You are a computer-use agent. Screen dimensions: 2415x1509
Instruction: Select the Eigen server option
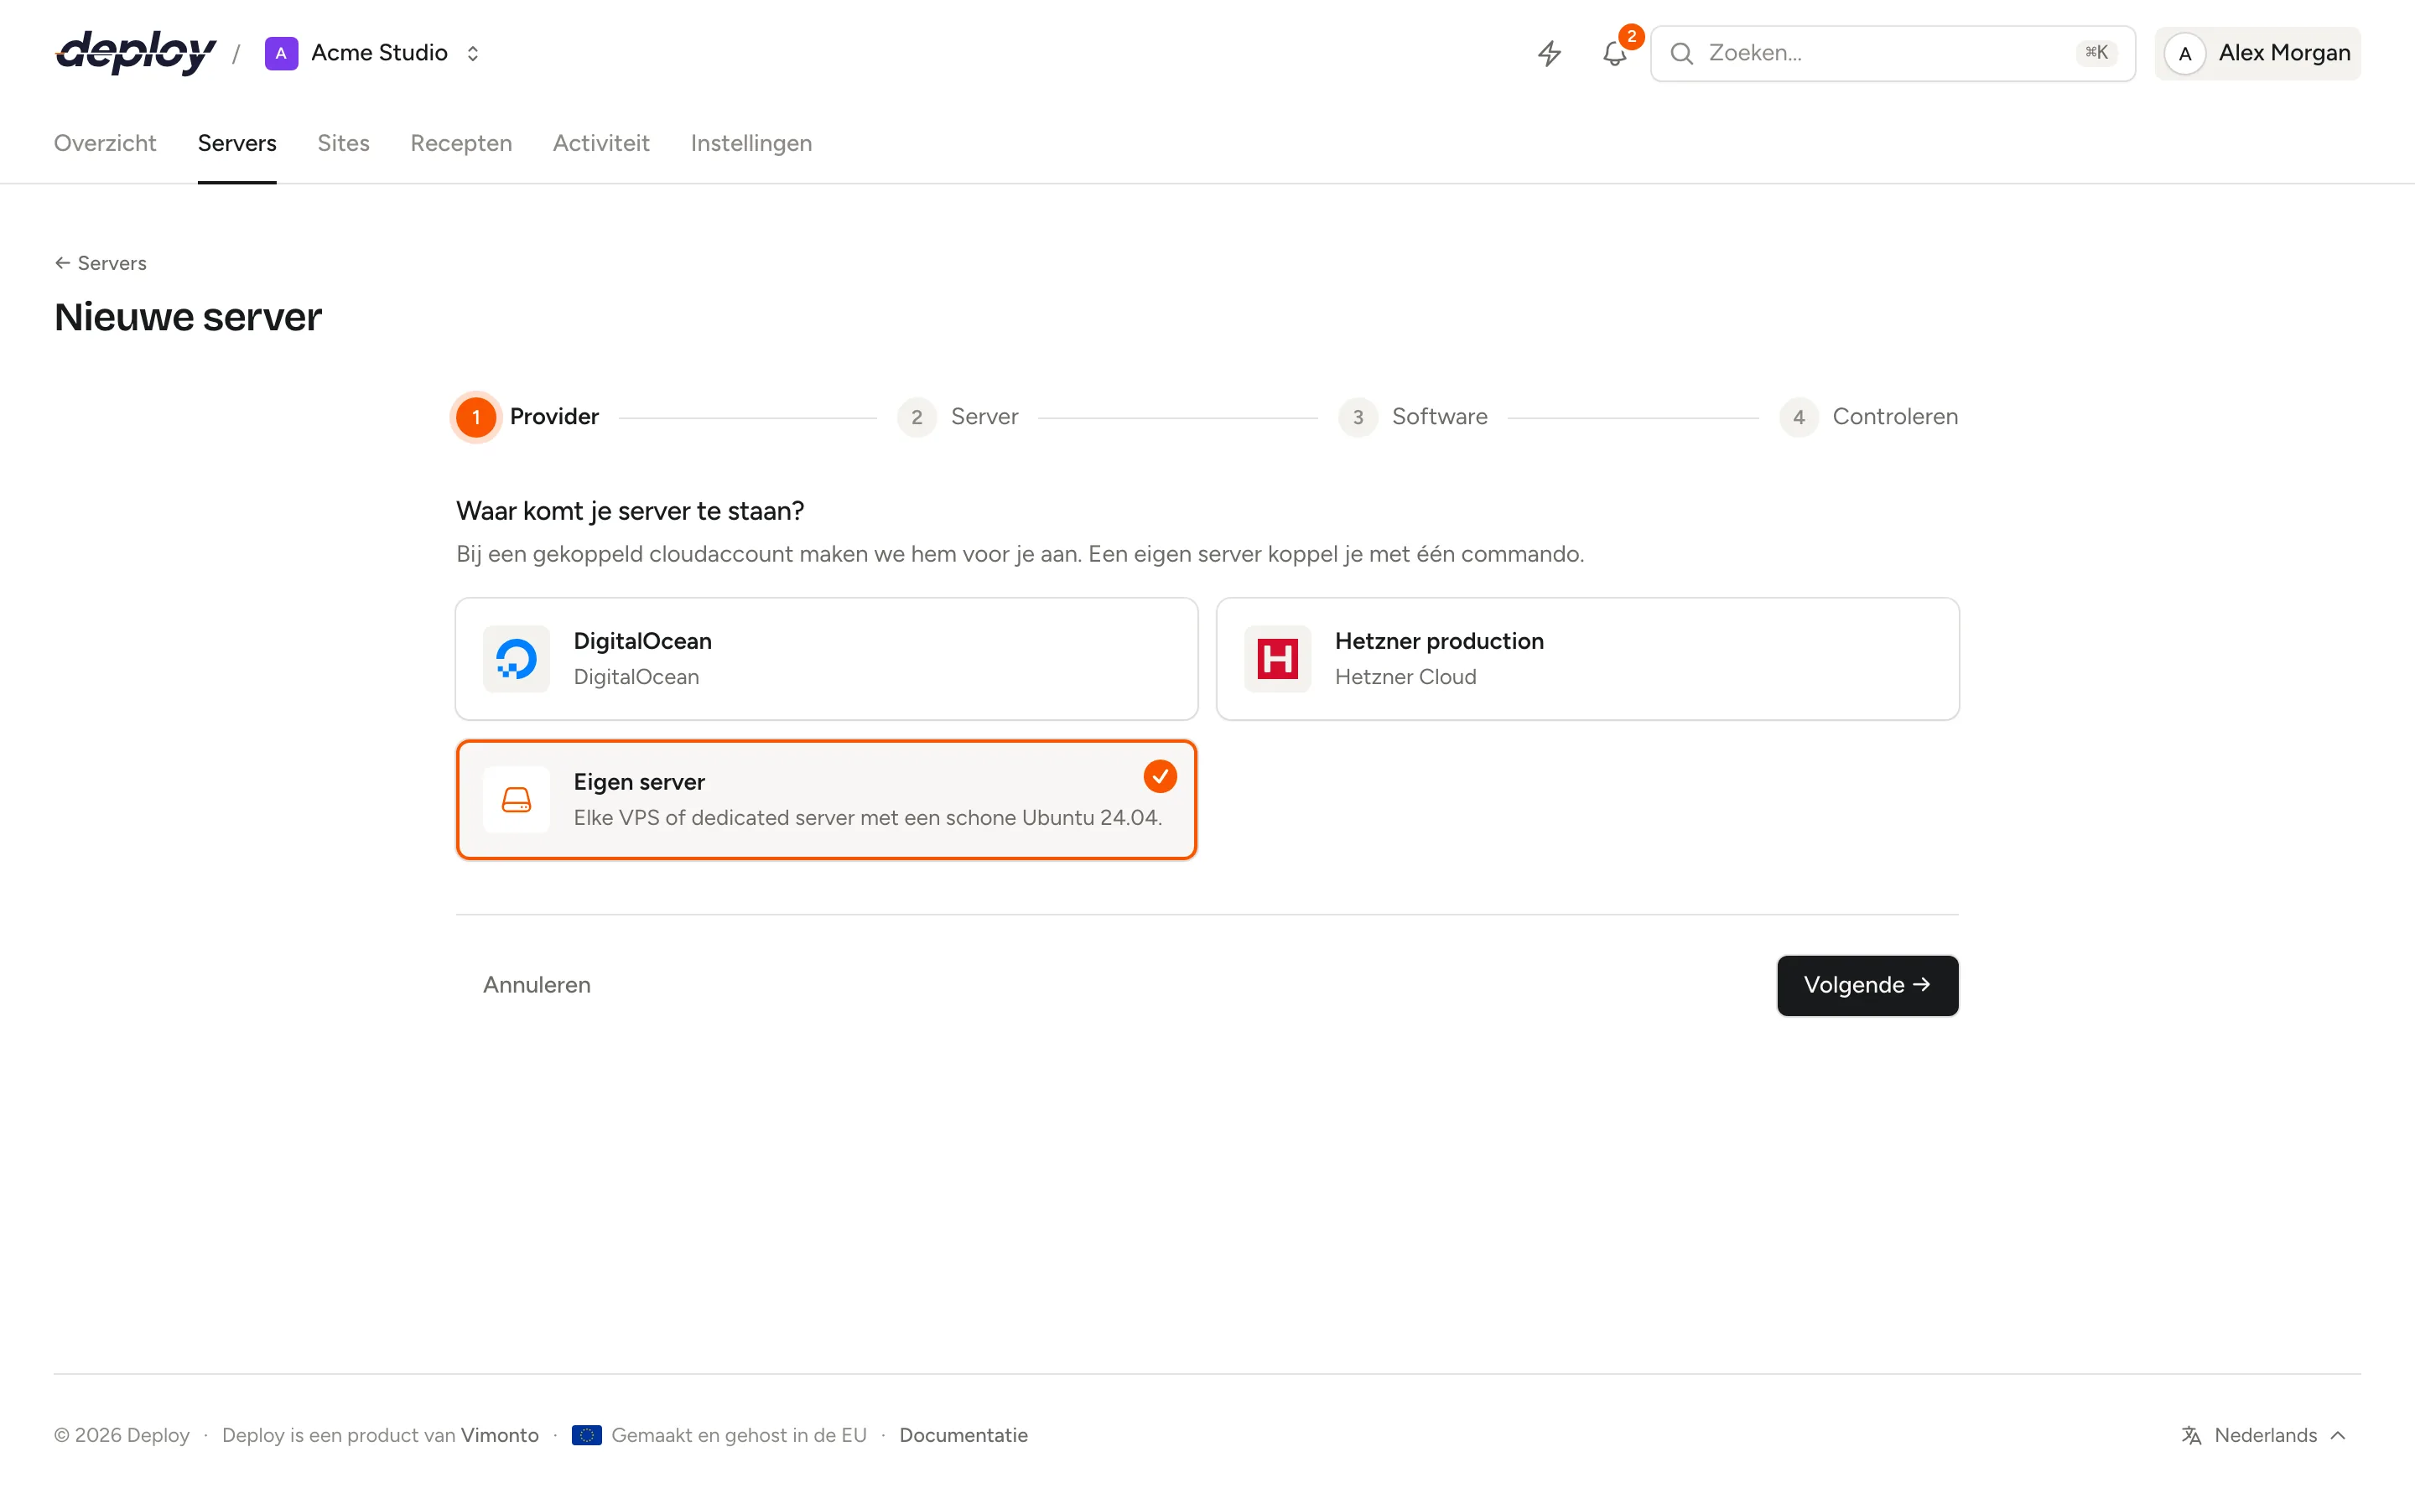(x=826, y=800)
